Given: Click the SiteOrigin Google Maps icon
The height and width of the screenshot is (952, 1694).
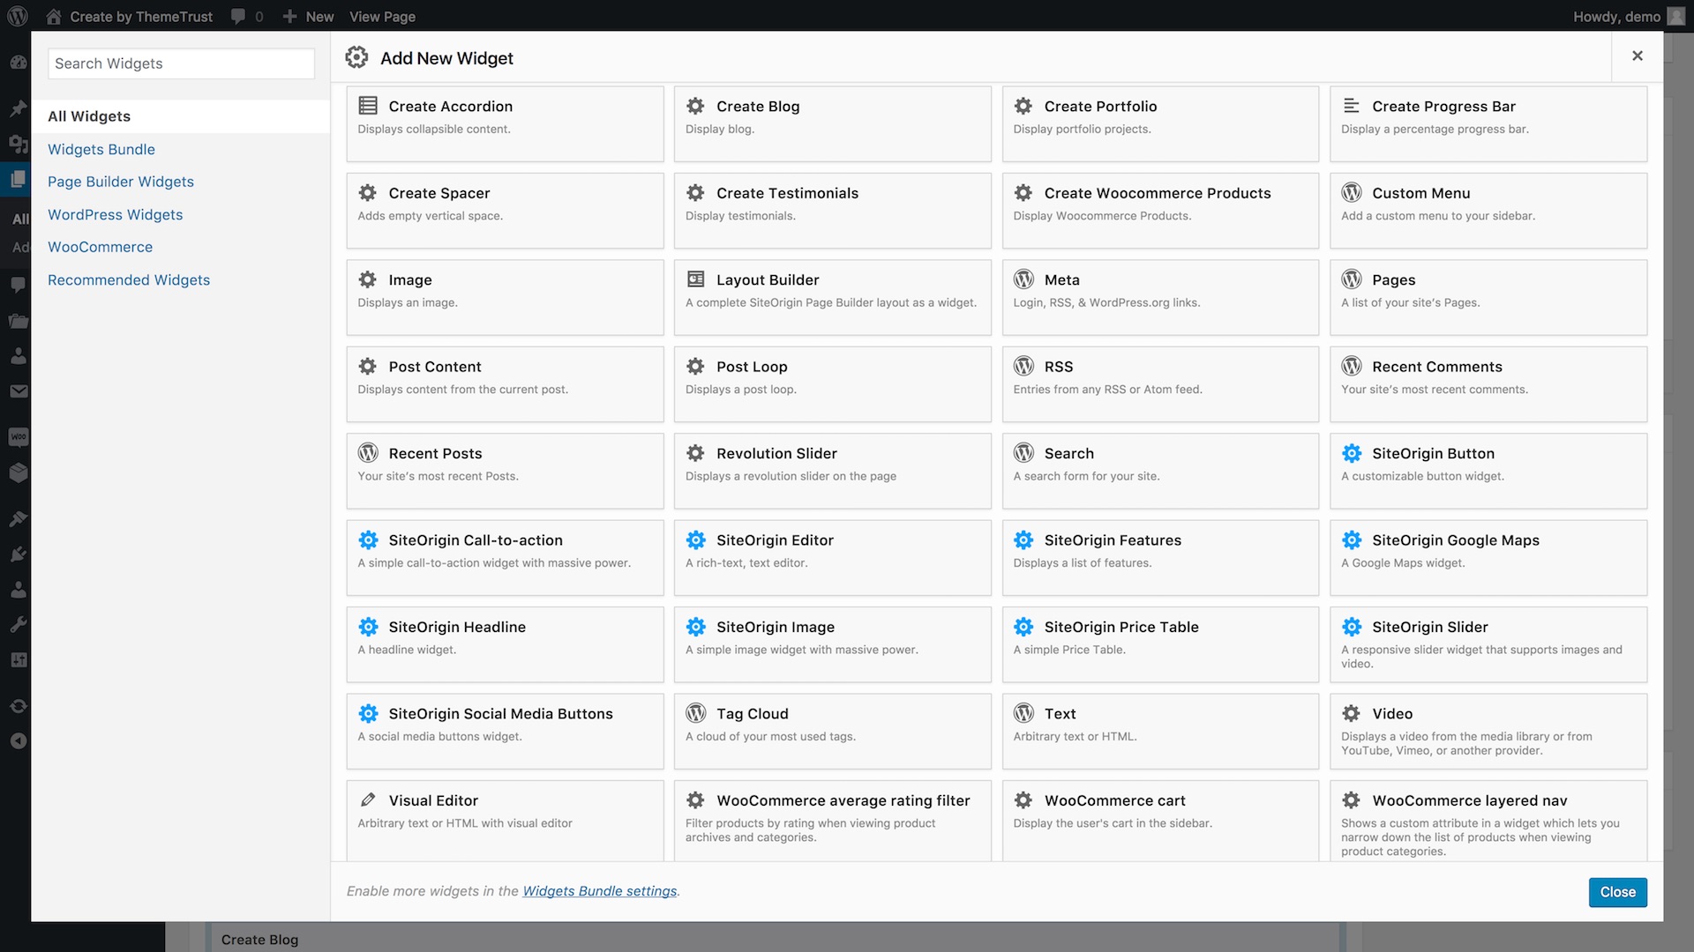Looking at the screenshot, I should 1351,539.
